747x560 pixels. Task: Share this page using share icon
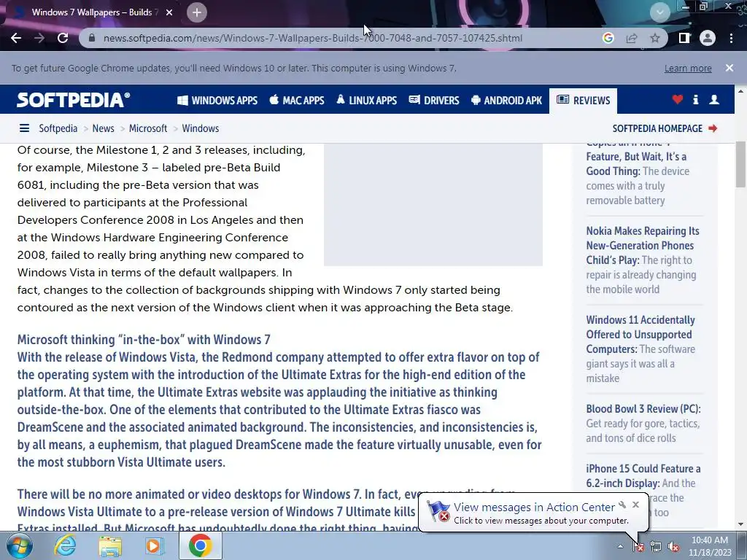tap(632, 38)
